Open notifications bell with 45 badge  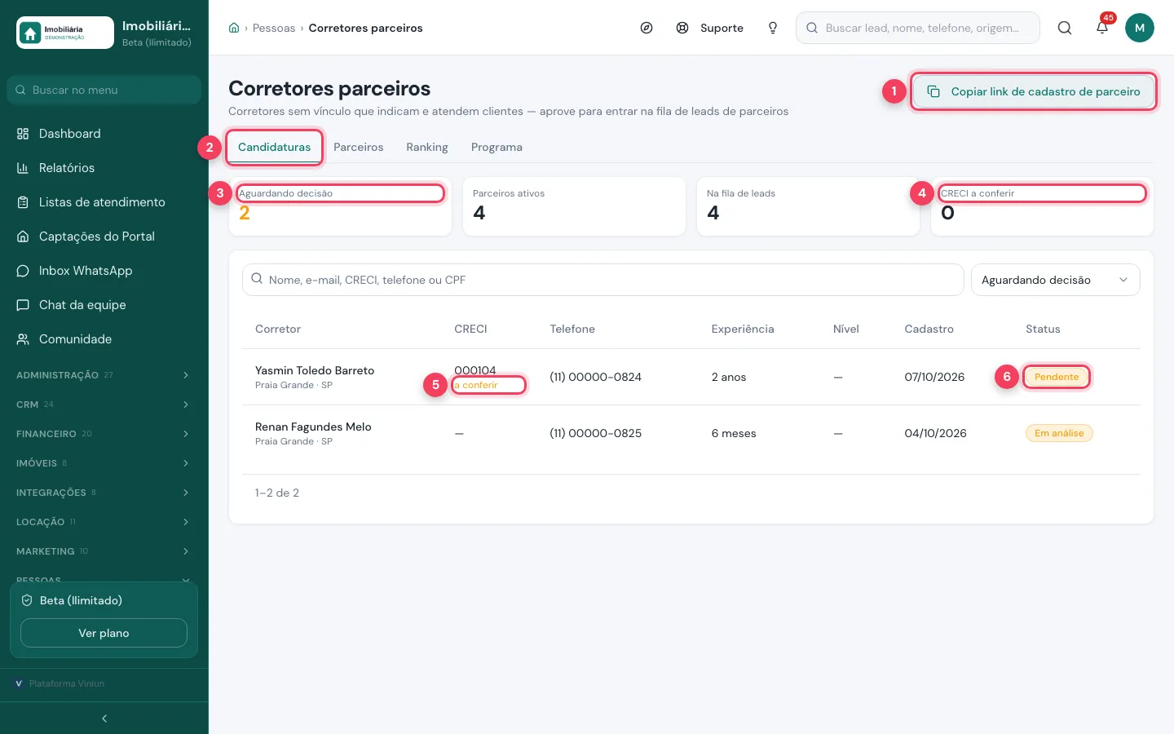coord(1102,28)
